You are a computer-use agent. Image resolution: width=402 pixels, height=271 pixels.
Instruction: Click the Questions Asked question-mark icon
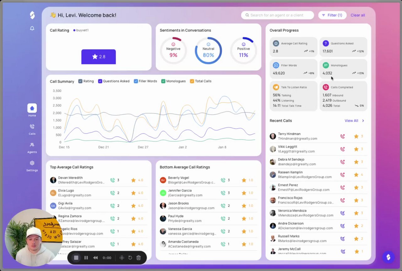tap(326, 43)
